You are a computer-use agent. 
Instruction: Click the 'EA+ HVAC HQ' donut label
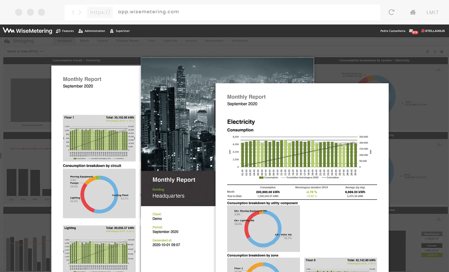[x=283, y=235]
